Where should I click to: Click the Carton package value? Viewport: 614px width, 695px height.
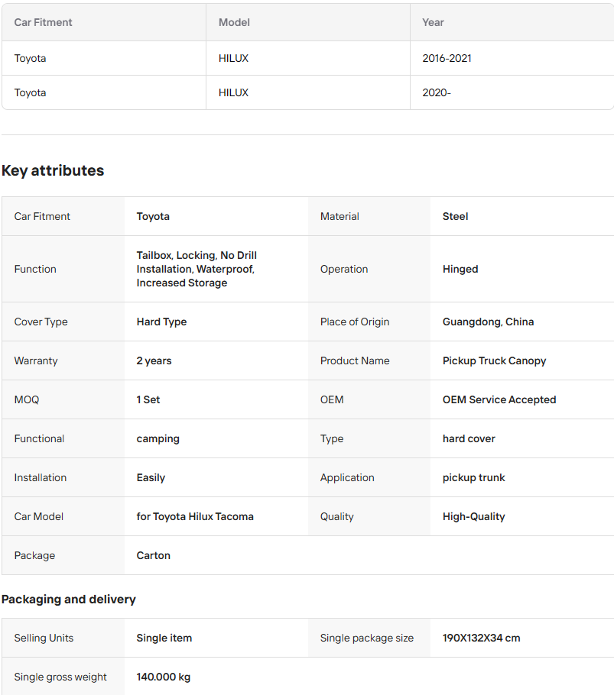[x=154, y=555]
